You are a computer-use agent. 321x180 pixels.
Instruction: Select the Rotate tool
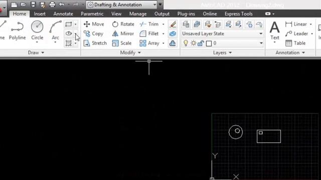click(123, 24)
